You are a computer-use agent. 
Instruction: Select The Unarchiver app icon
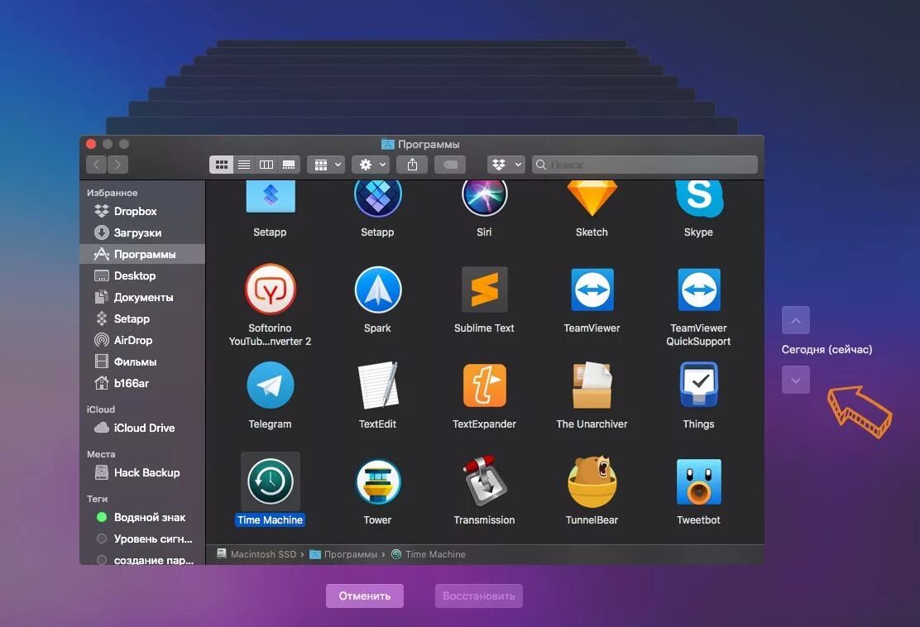click(592, 385)
